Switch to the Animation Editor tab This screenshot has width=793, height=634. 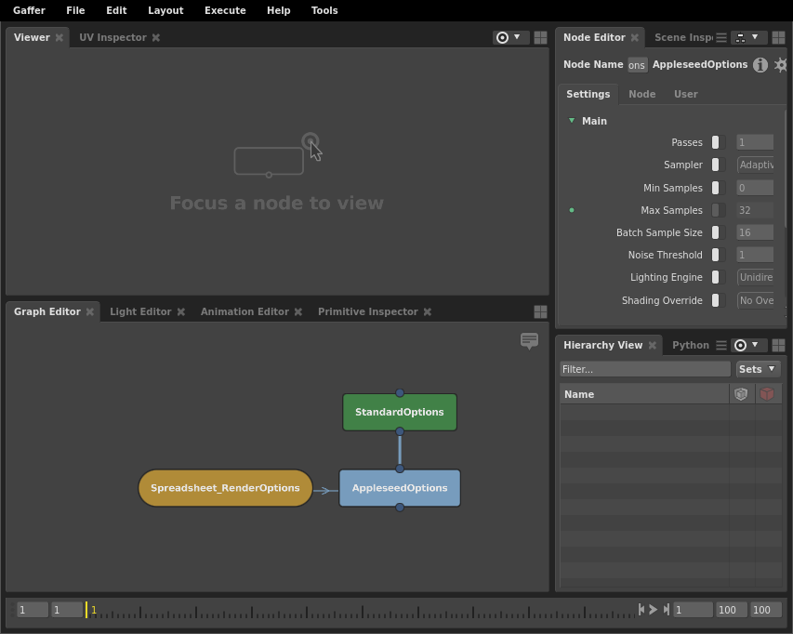click(245, 312)
